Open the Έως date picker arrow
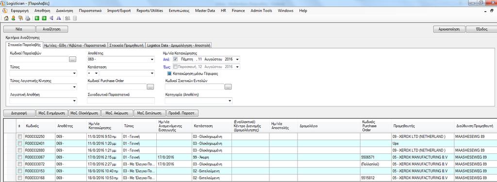The width and height of the screenshot is (497, 182). [x=237, y=66]
